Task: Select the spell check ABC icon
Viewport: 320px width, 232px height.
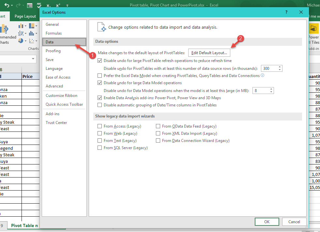Action: 38,5
